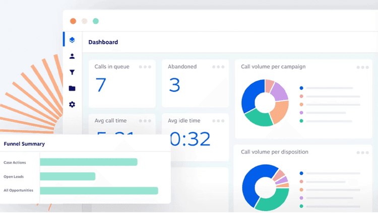Open the layers icon in sidebar
The image size is (378, 213).
pyautogui.click(x=72, y=40)
